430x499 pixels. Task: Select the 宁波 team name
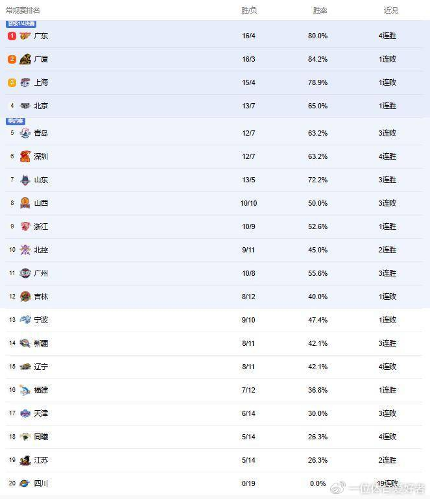coord(41,320)
